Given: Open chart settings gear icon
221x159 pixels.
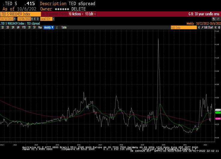Looking at the screenshot, I should point(219,27).
